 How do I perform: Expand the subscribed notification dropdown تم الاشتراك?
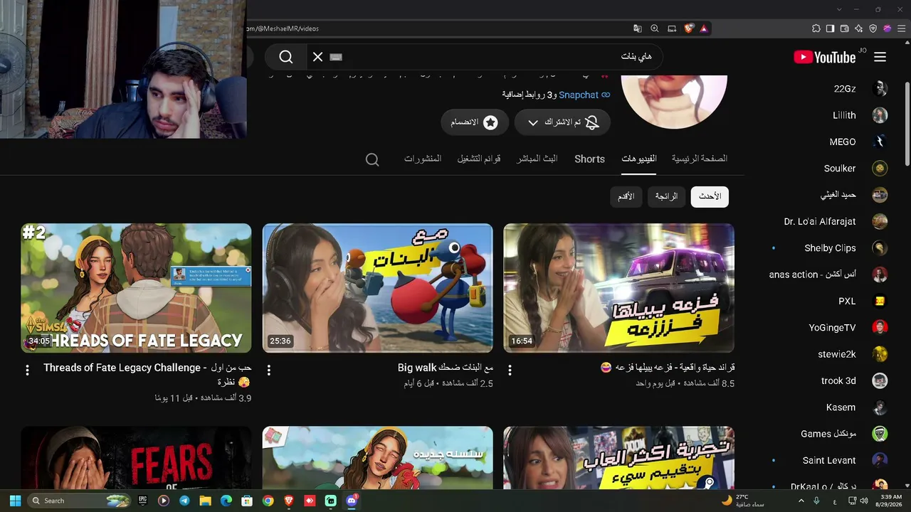pyautogui.click(x=562, y=122)
